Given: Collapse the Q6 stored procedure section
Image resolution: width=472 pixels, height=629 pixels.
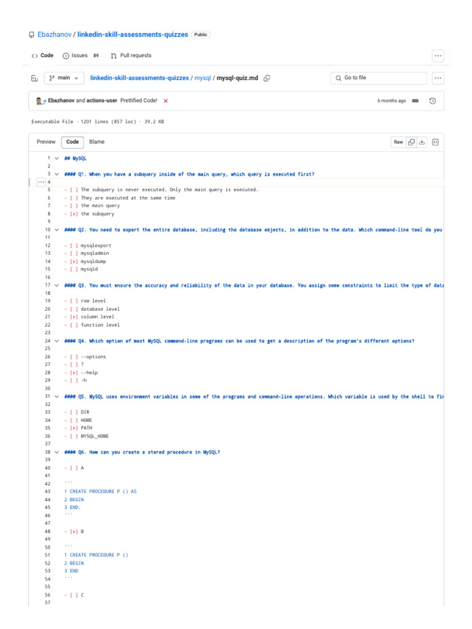Looking at the screenshot, I should [x=57, y=452].
